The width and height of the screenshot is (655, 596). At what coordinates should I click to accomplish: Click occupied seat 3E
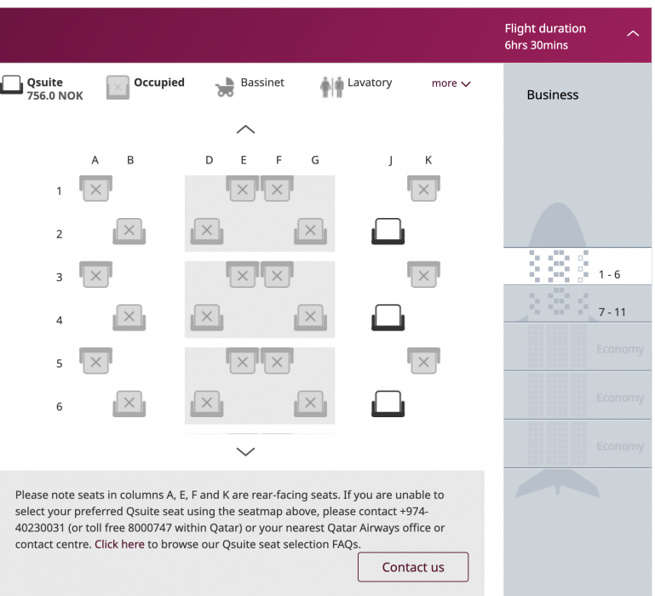pos(243,275)
